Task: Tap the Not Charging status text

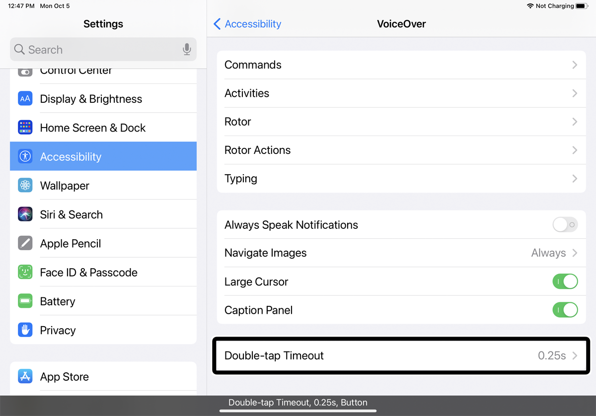Action: 554,6
